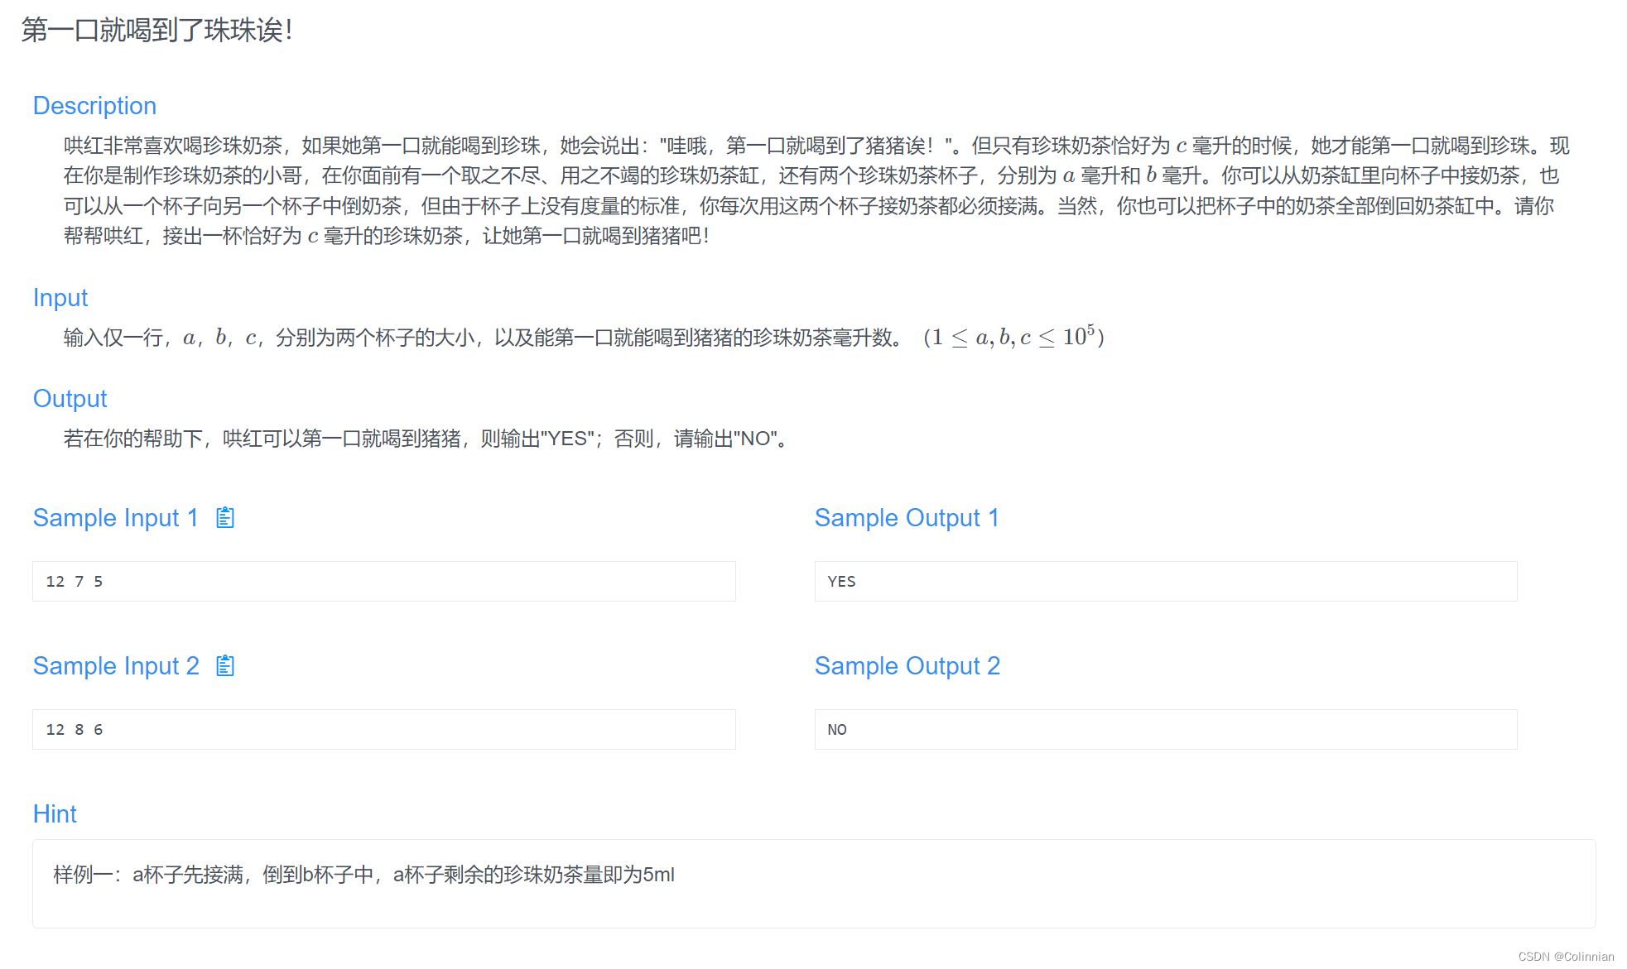Click the CSDN @Colinnian watermark
This screenshot has width=1627, height=969.
(1565, 957)
